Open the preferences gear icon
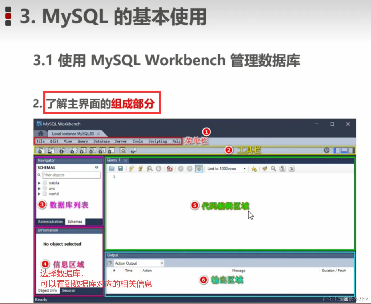This screenshot has width=371, height=304. click(327, 150)
